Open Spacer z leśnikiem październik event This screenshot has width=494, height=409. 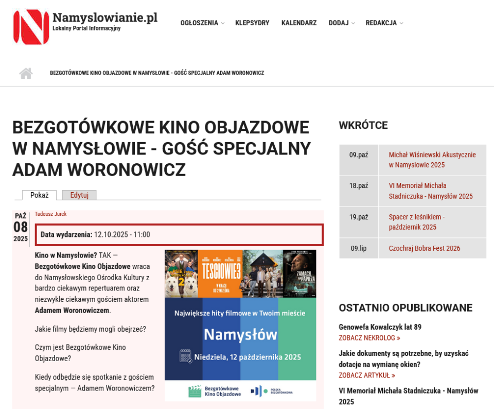(416, 222)
